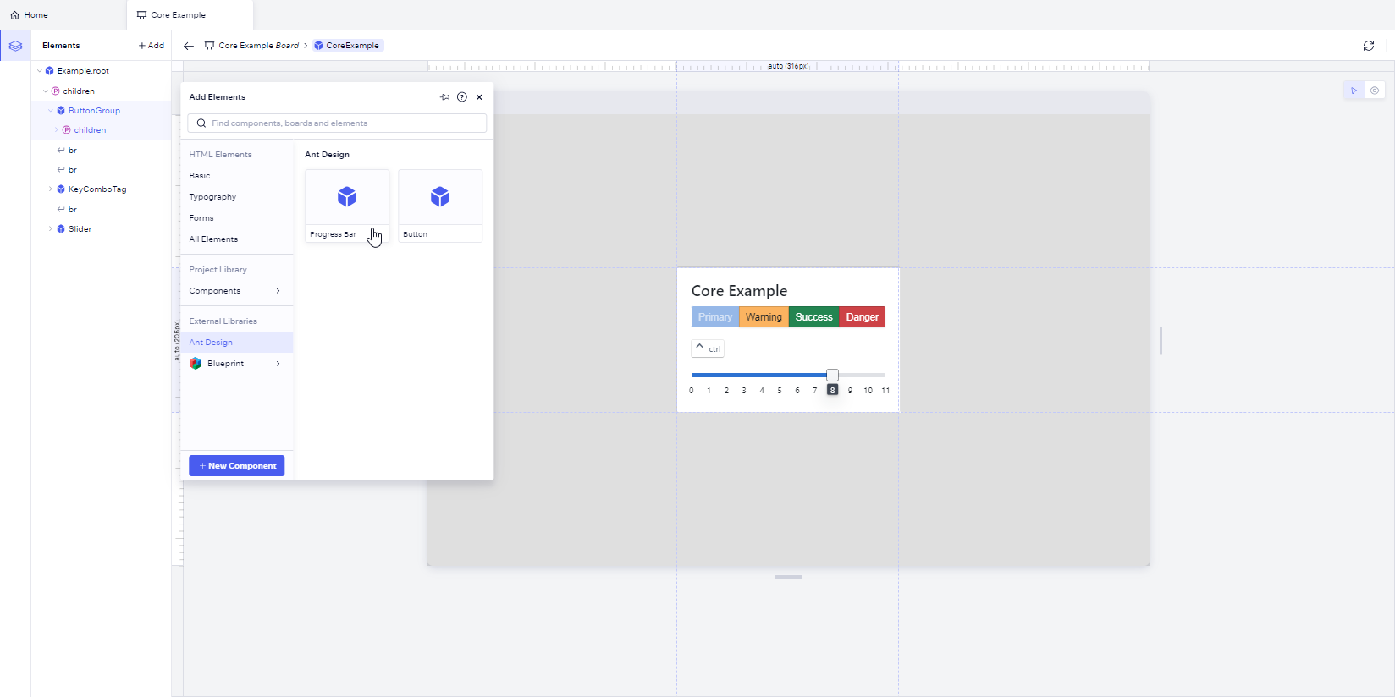Select the Slider element in tree
Image resolution: width=1395 pixels, height=697 pixels.
[x=101, y=229]
